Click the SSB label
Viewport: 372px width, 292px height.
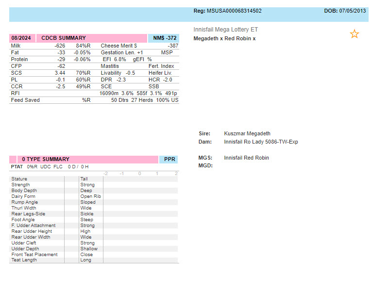click(154, 86)
